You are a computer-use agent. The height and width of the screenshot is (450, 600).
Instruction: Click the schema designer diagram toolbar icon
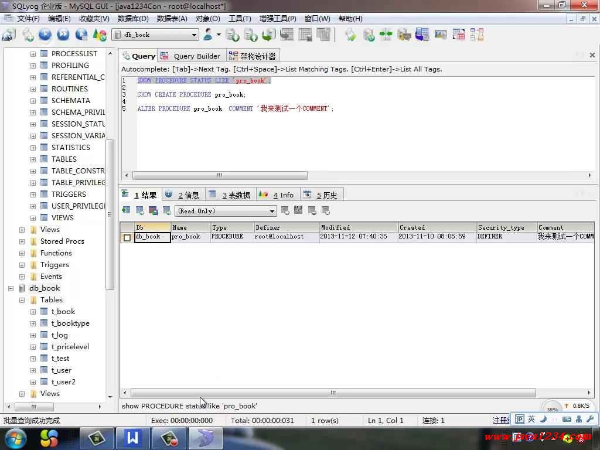coord(477,35)
